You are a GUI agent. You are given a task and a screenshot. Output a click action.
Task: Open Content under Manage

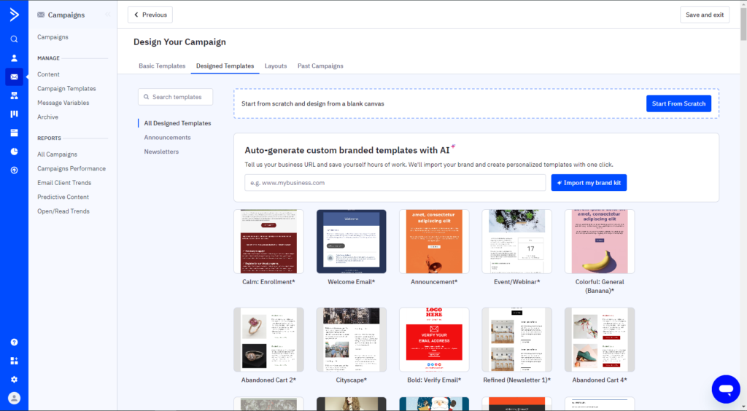point(49,74)
